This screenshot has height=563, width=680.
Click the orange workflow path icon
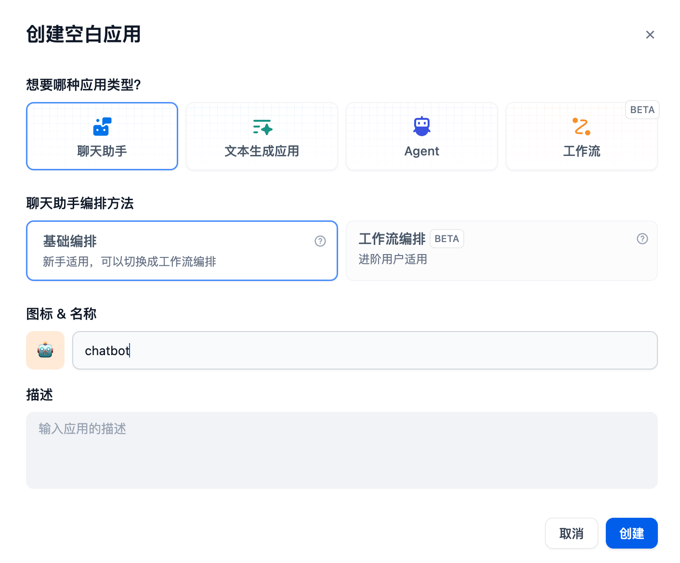pos(581,127)
